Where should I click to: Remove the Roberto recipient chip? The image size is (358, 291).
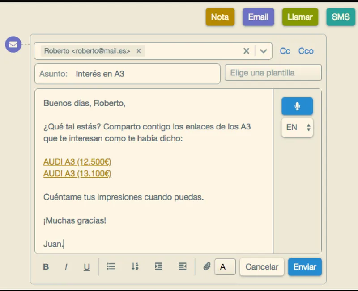pyautogui.click(x=139, y=51)
